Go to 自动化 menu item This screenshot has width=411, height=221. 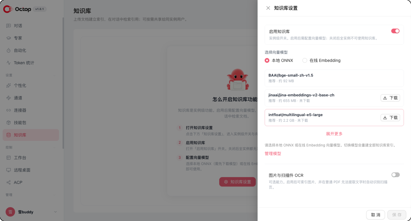coord(31,50)
